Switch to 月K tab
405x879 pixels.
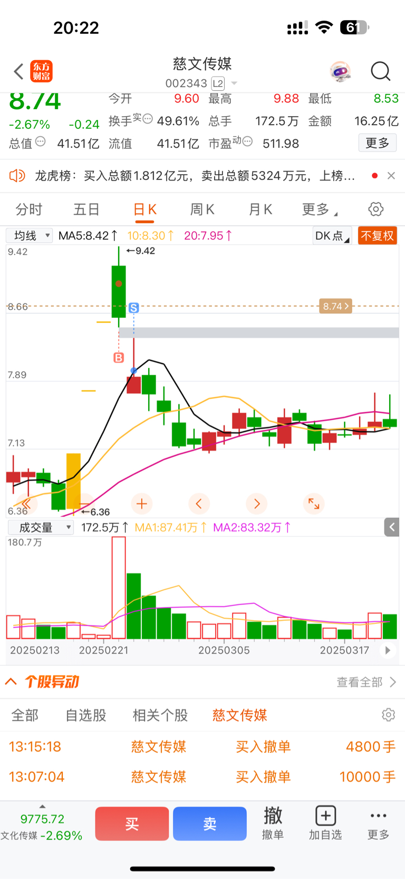tap(261, 210)
